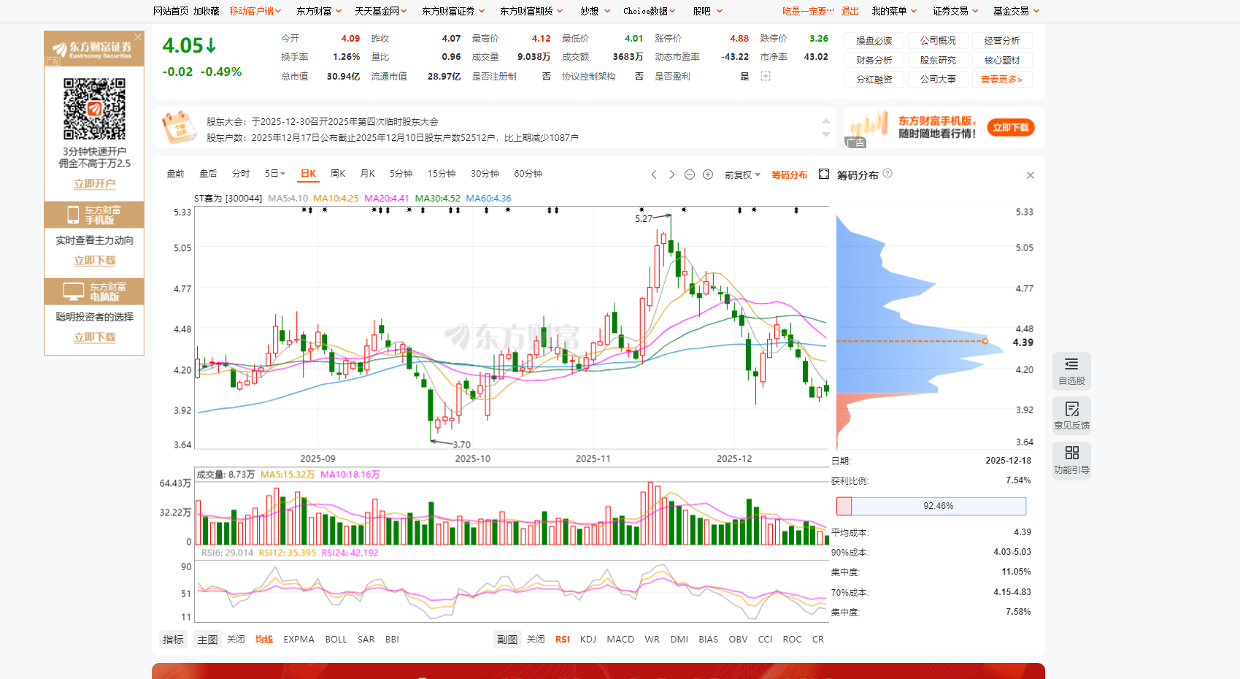The width and height of the screenshot is (1240, 679).
Task: Switch to the 月K chart tab
Action: click(367, 174)
